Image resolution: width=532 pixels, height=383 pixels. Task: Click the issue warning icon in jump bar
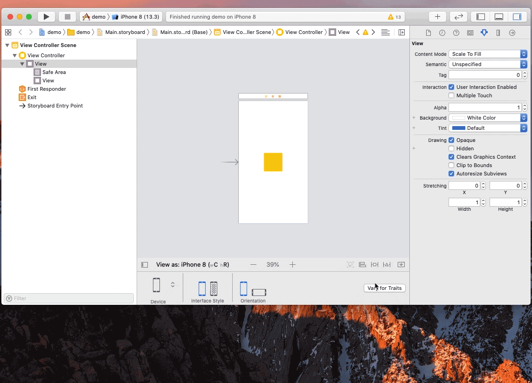(366, 32)
